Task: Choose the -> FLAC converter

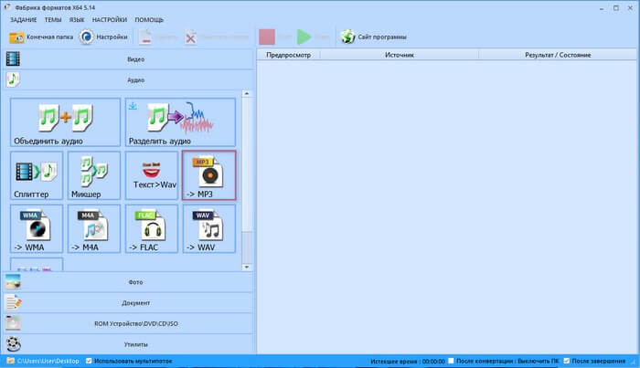Action: click(x=152, y=228)
